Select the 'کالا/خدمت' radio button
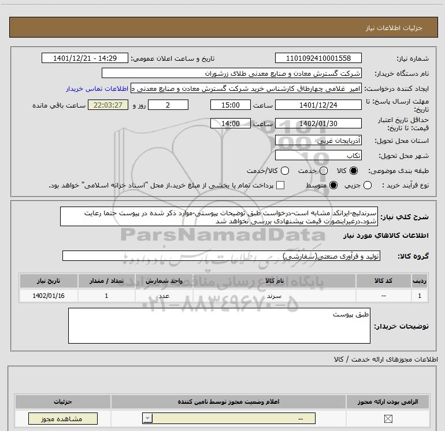Screen dimensions: 445x431 point(285,171)
